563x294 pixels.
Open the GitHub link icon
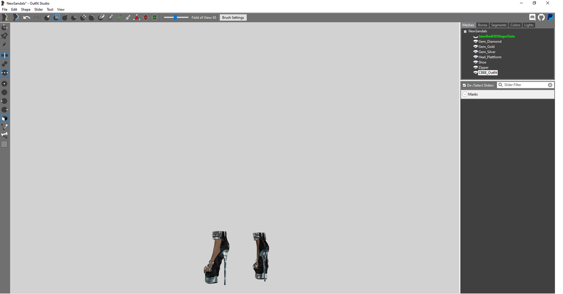(541, 18)
